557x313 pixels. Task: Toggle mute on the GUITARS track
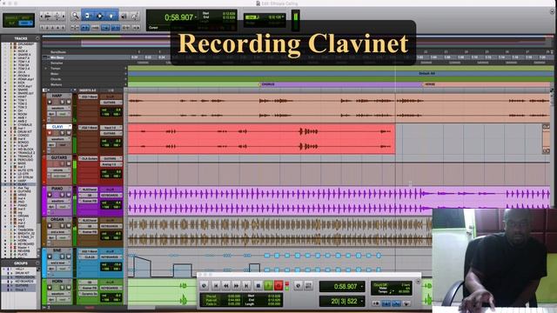[x=68, y=163]
